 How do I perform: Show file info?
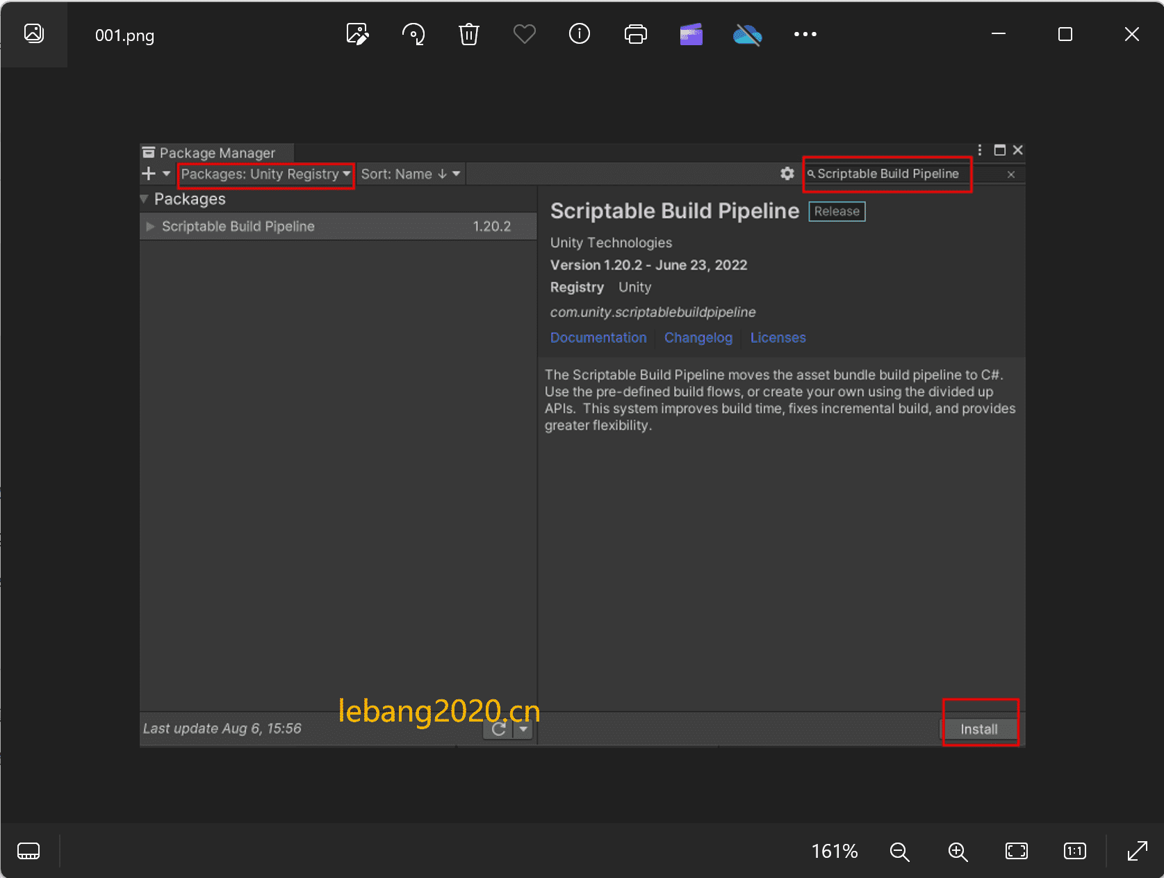coord(580,34)
